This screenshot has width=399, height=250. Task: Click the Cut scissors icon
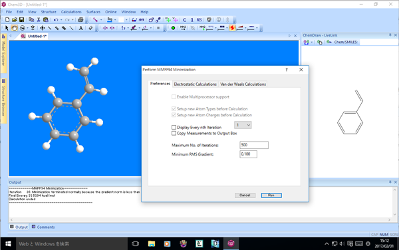click(39, 19)
